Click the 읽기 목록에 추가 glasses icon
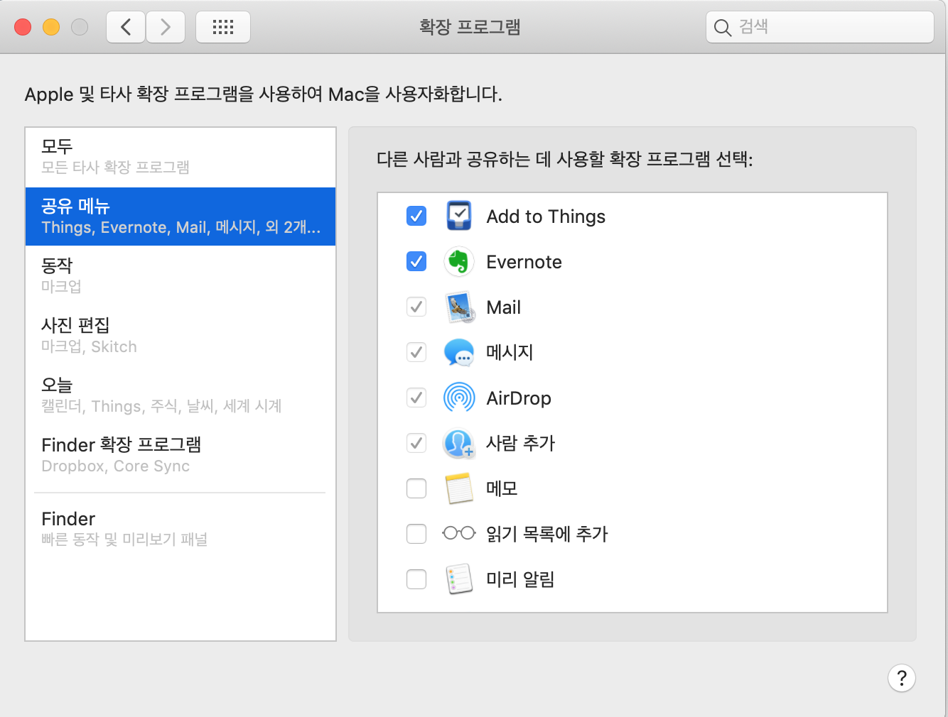Image resolution: width=948 pixels, height=717 pixels. (459, 533)
